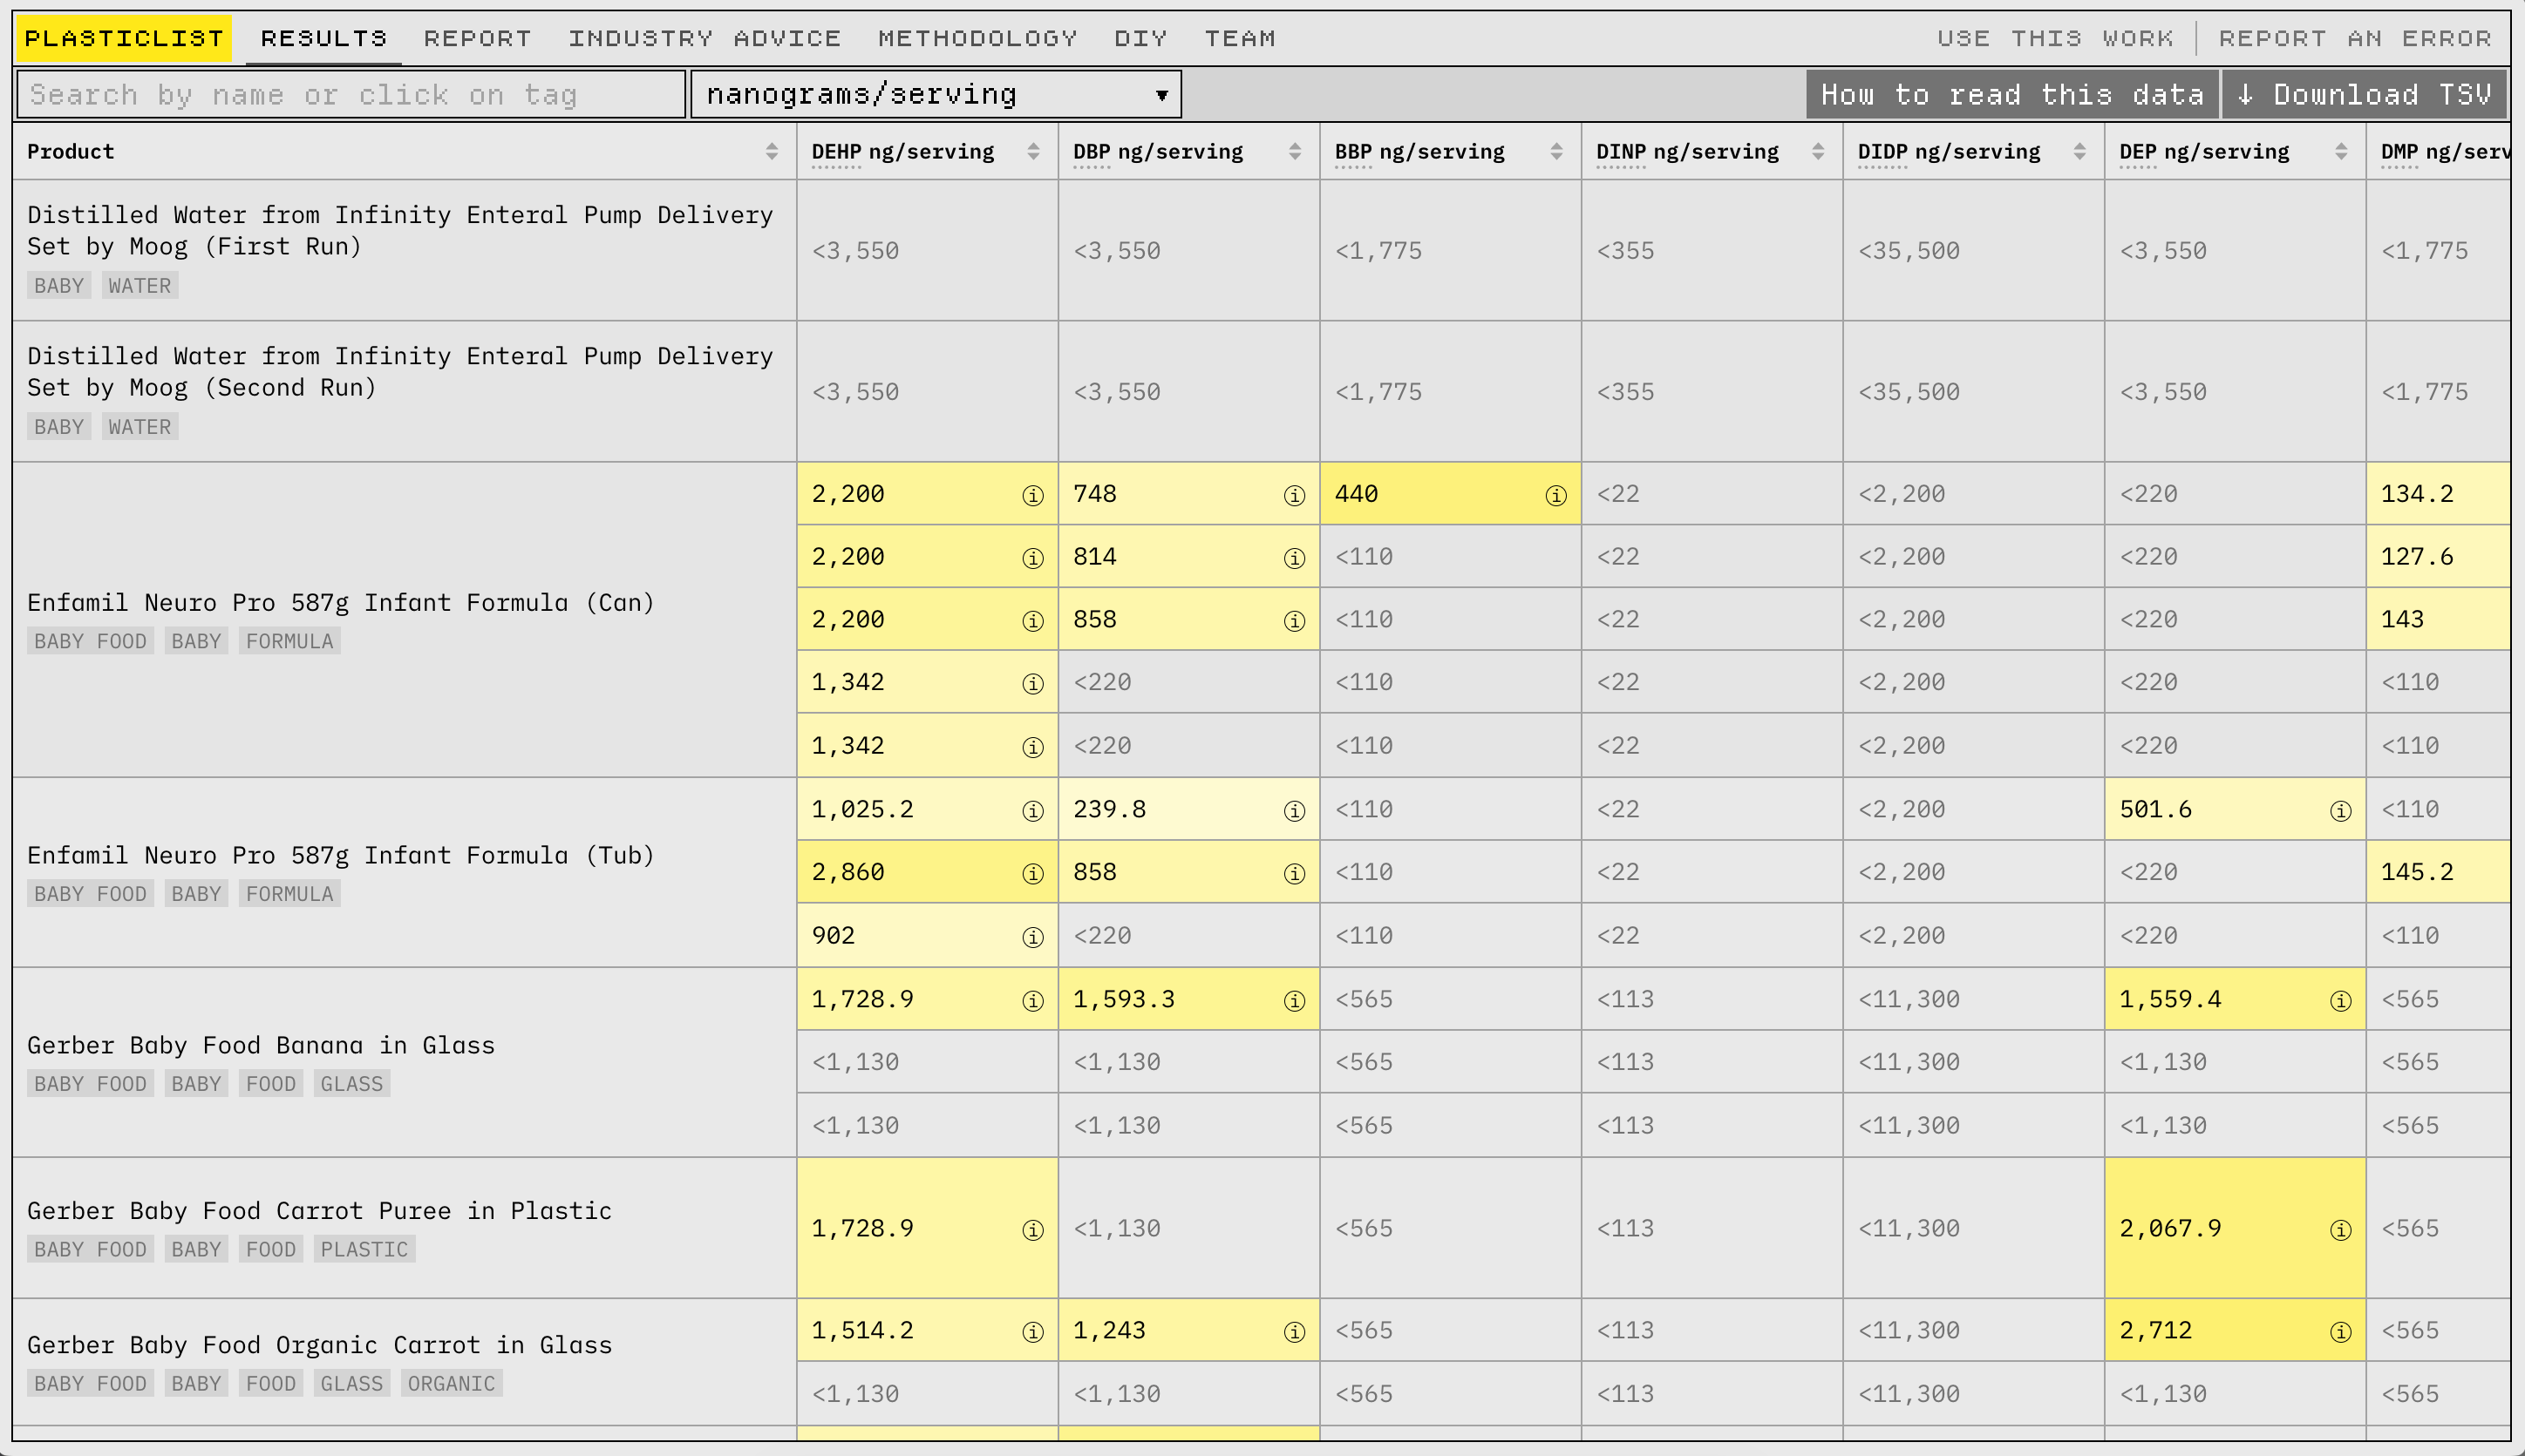Sort by the DBP ng/serving column
The height and width of the screenshot is (1456, 2525).
click(1295, 152)
